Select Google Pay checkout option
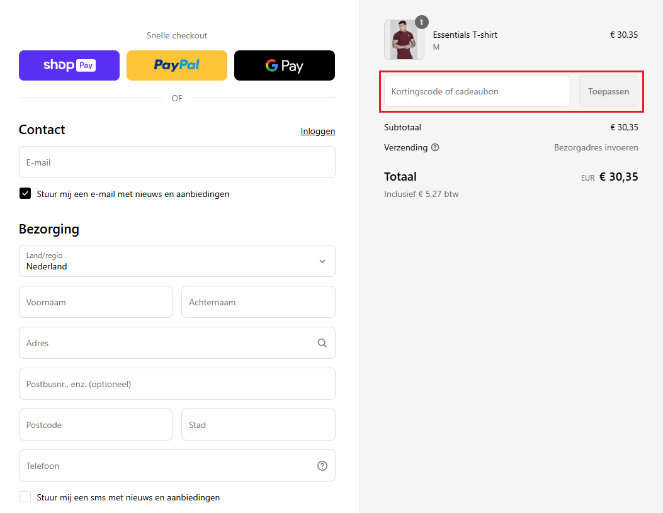This screenshot has width=663, height=513. point(285,65)
